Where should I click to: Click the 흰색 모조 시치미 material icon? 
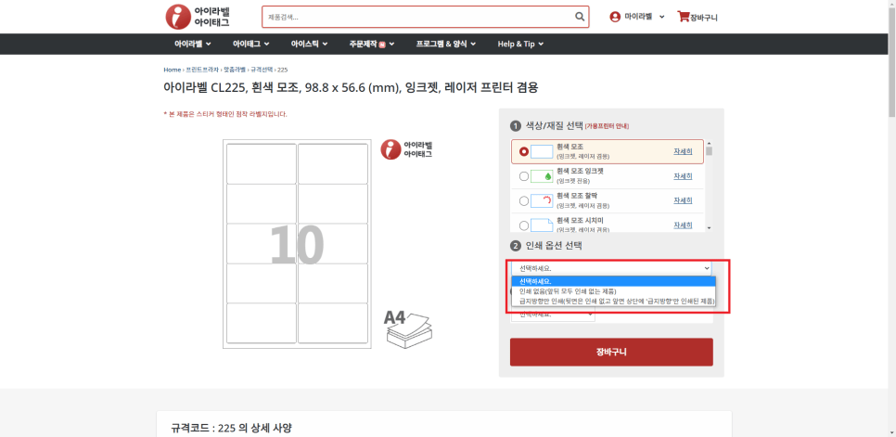tap(542, 225)
